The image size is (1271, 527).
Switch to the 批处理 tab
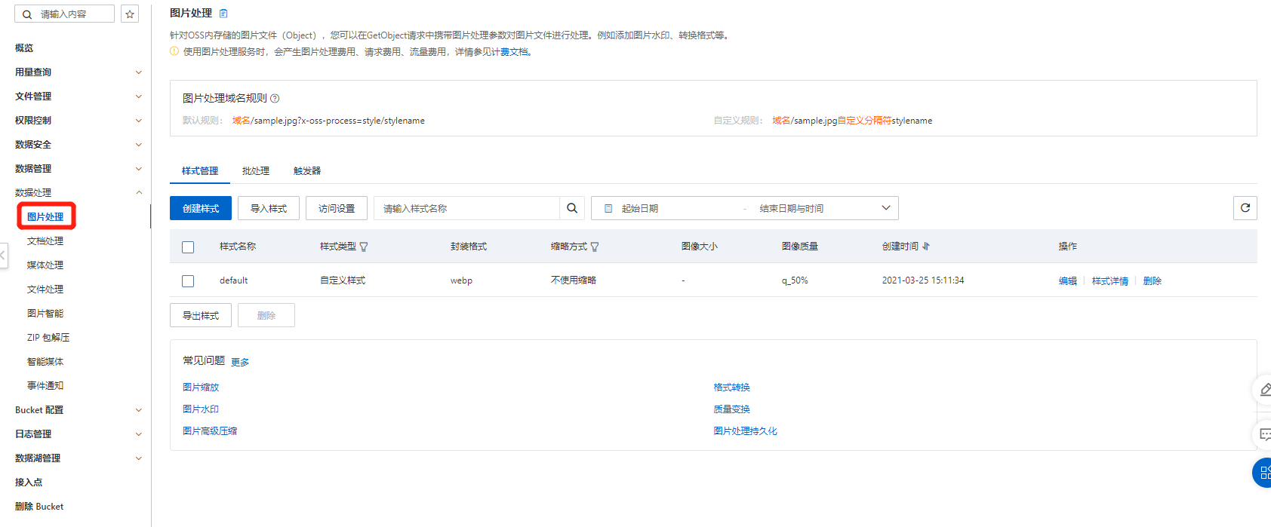coord(256,171)
